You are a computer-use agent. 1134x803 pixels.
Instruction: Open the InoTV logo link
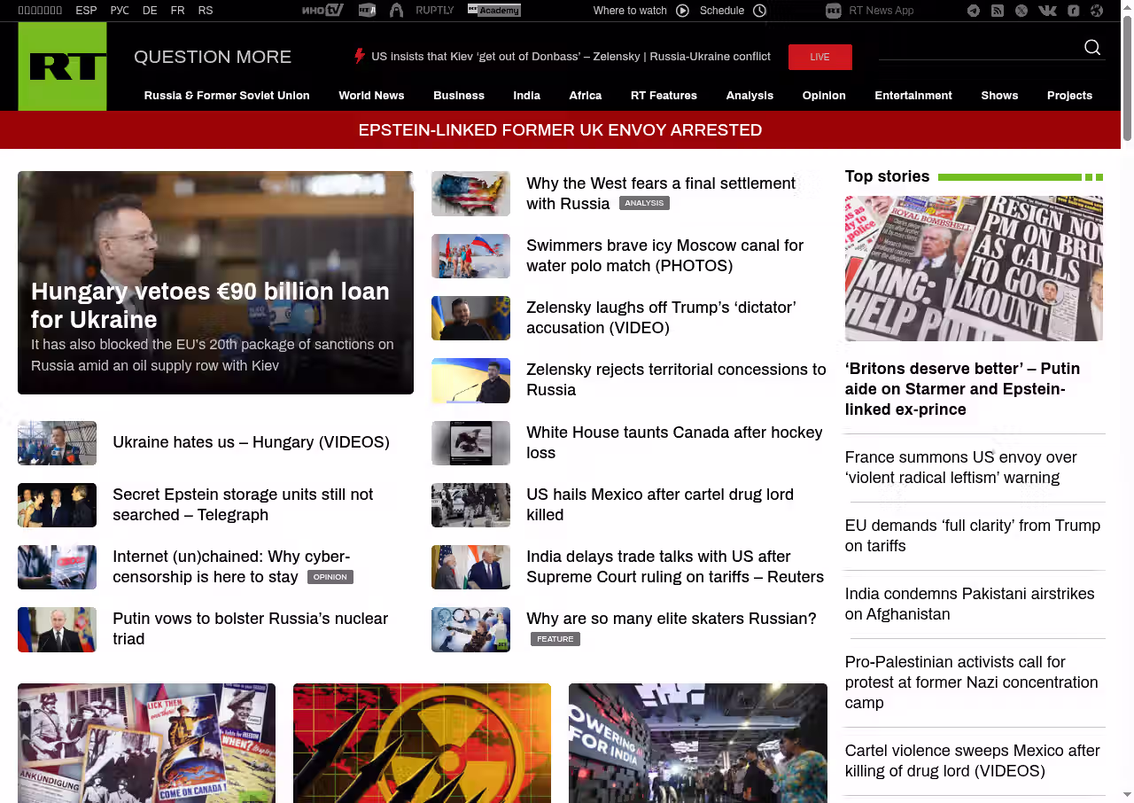point(322,11)
